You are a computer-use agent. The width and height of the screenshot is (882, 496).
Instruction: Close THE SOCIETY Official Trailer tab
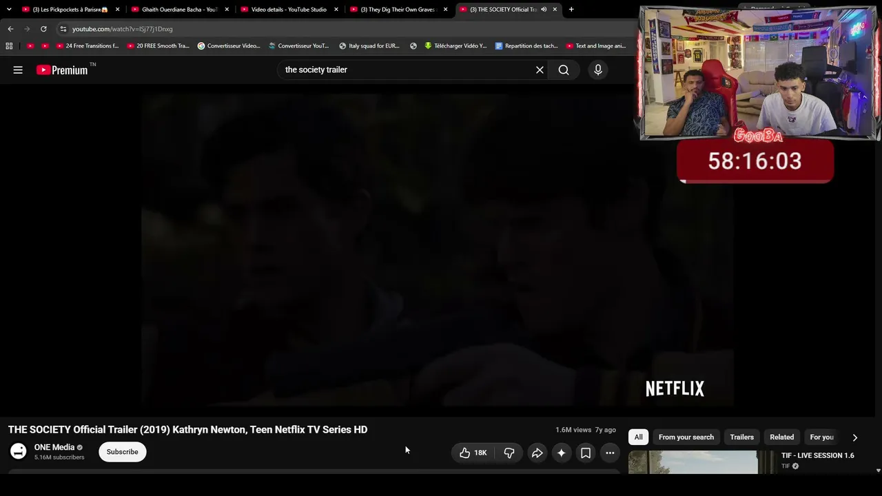tap(555, 10)
